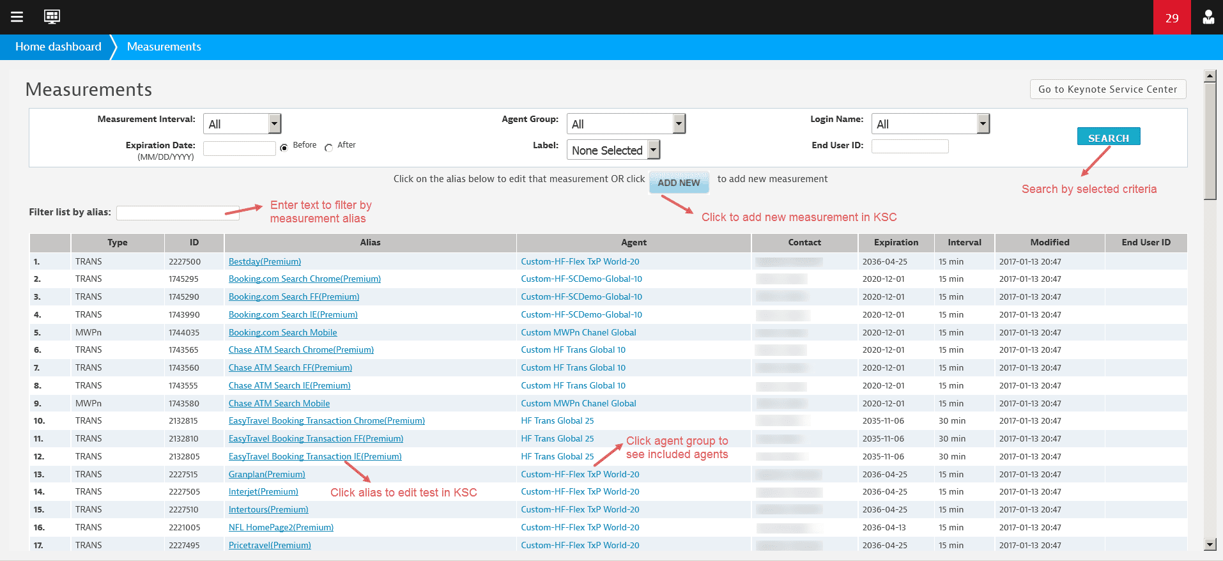Click the Alias column header
The height and width of the screenshot is (561, 1223).
tap(370, 242)
